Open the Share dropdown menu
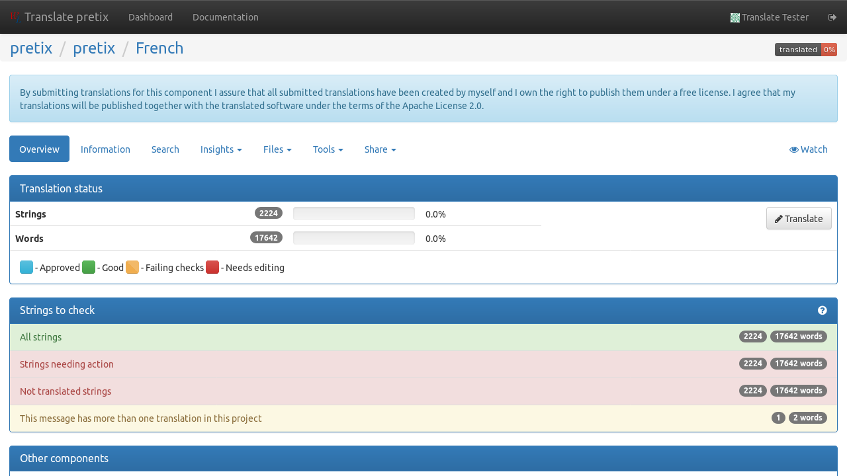Screen dimensions: 847x476 click(x=380, y=149)
